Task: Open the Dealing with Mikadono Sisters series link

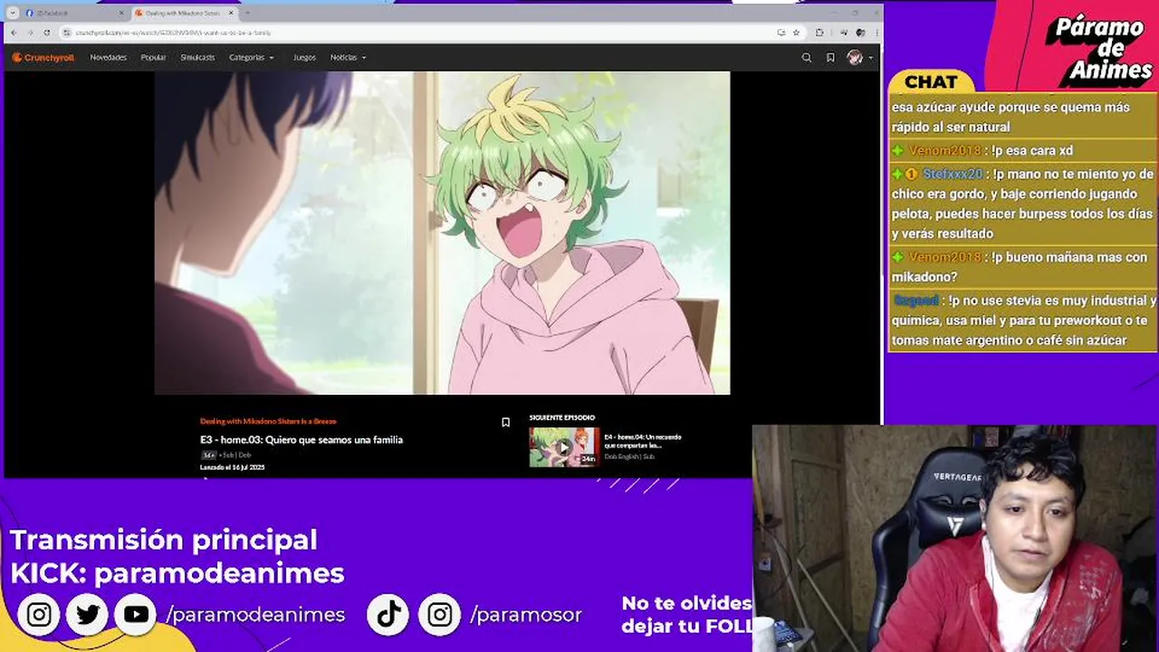Action: click(x=268, y=421)
